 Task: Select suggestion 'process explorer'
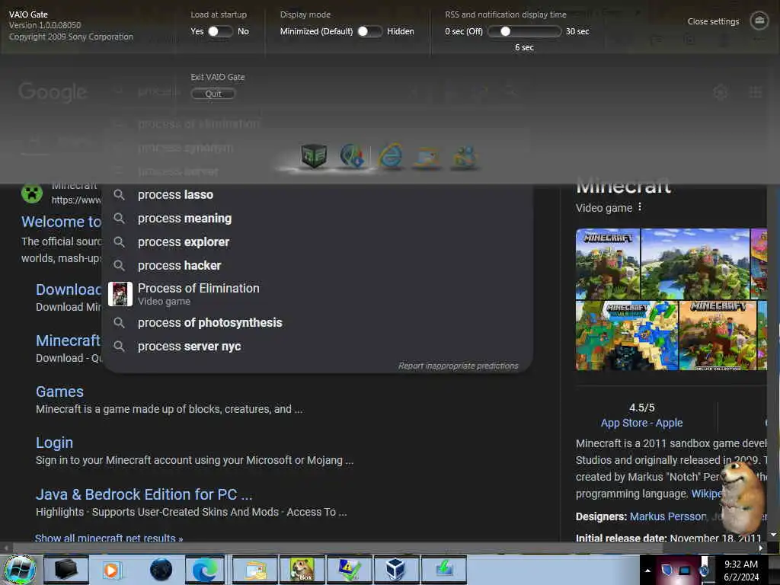pos(317,242)
